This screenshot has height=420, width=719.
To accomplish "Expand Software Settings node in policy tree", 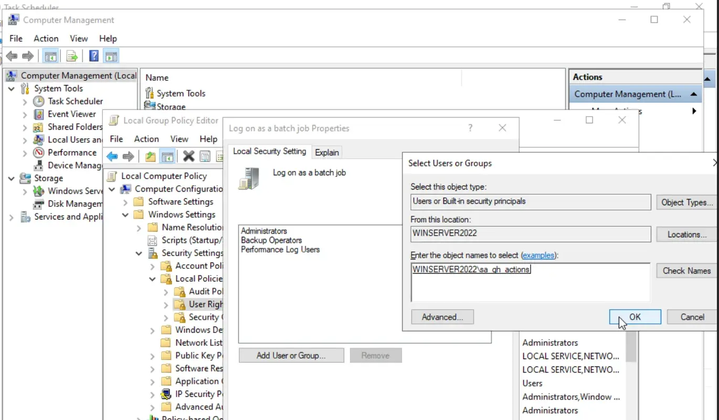I will click(125, 202).
